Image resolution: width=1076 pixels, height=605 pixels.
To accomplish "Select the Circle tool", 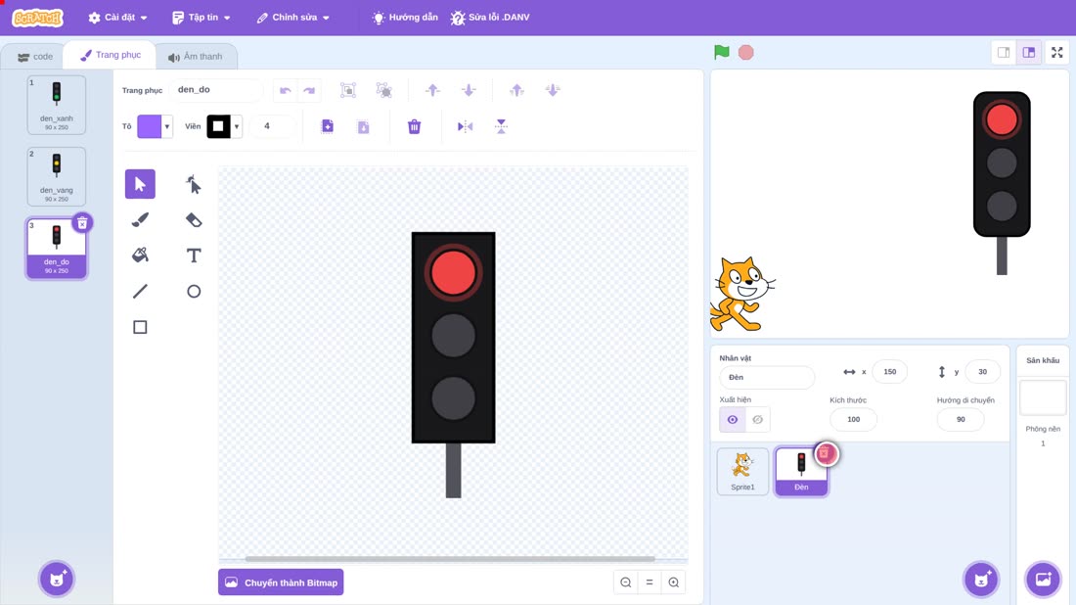I will [194, 291].
